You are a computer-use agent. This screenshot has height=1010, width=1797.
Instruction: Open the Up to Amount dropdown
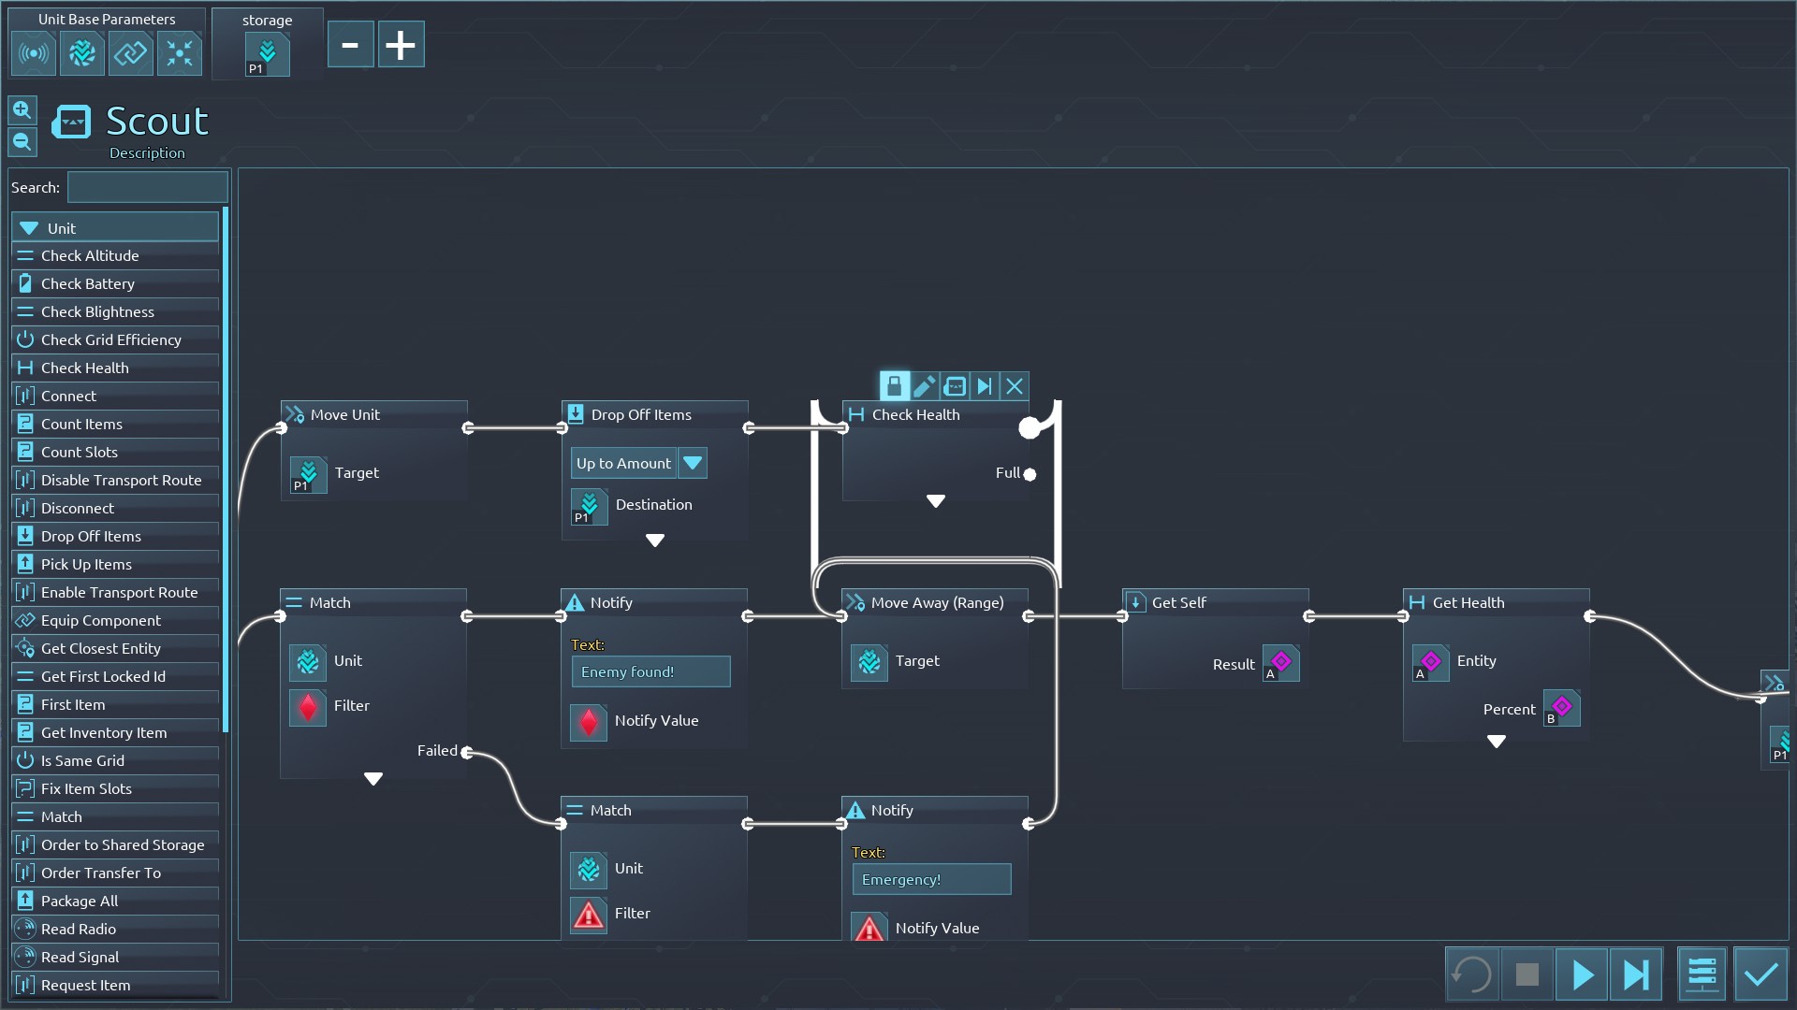point(693,463)
